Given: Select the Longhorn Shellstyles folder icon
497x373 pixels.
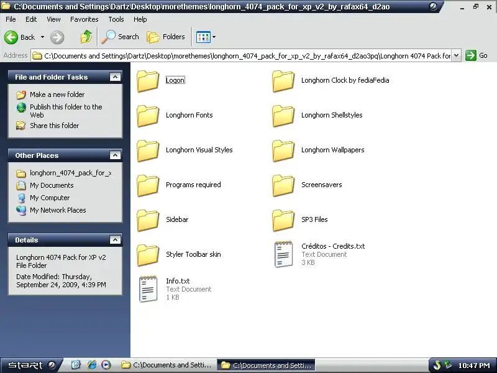Looking at the screenshot, I should pyautogui.click(x=283, y=116).
